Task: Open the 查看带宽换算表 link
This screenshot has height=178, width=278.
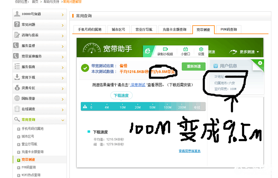Action: [x=189, y=151]
